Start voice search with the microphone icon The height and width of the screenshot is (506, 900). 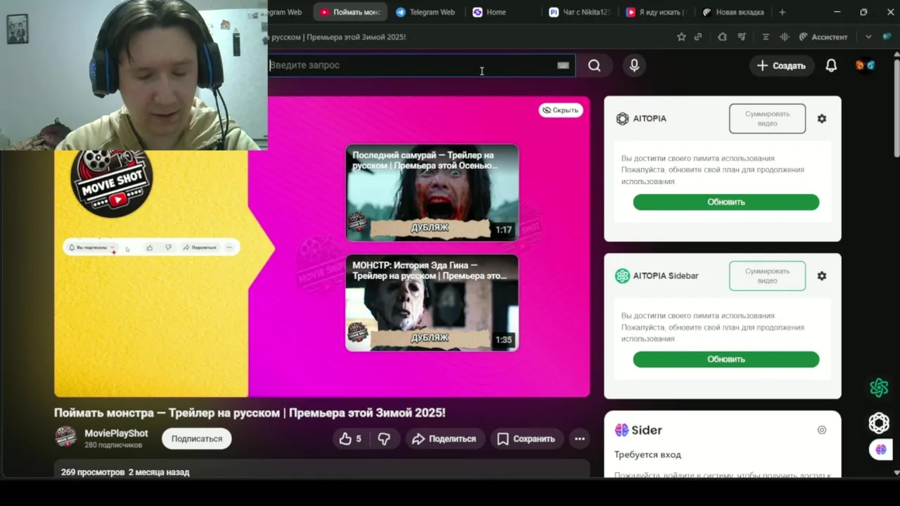coord(634,65)
